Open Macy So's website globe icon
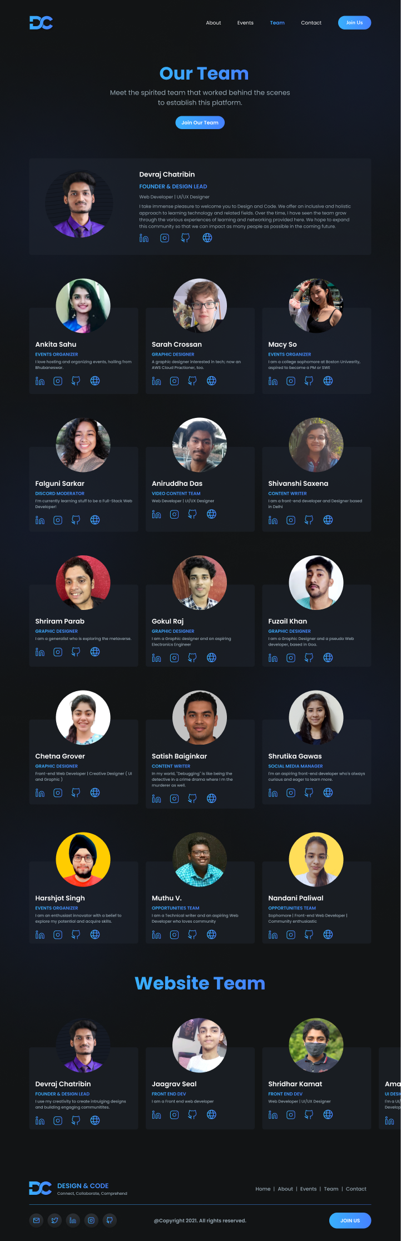 pos(328,381)
